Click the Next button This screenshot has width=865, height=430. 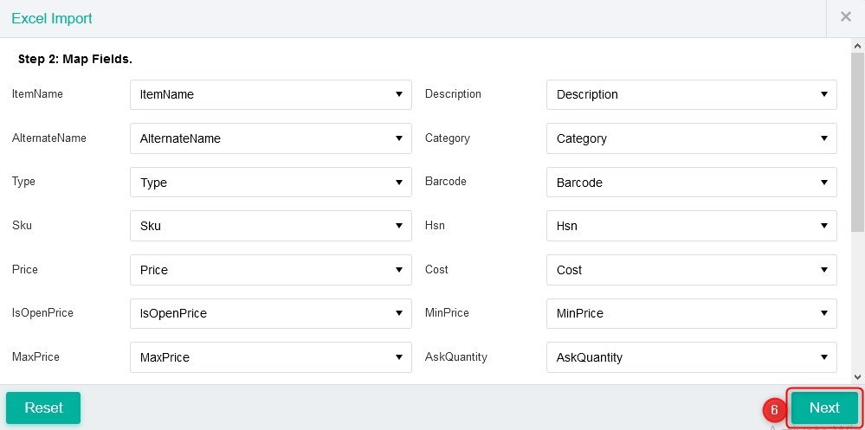point(823,408)
